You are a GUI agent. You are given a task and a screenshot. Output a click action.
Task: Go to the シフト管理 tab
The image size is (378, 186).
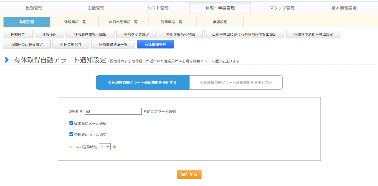click(x=158, y=8)
